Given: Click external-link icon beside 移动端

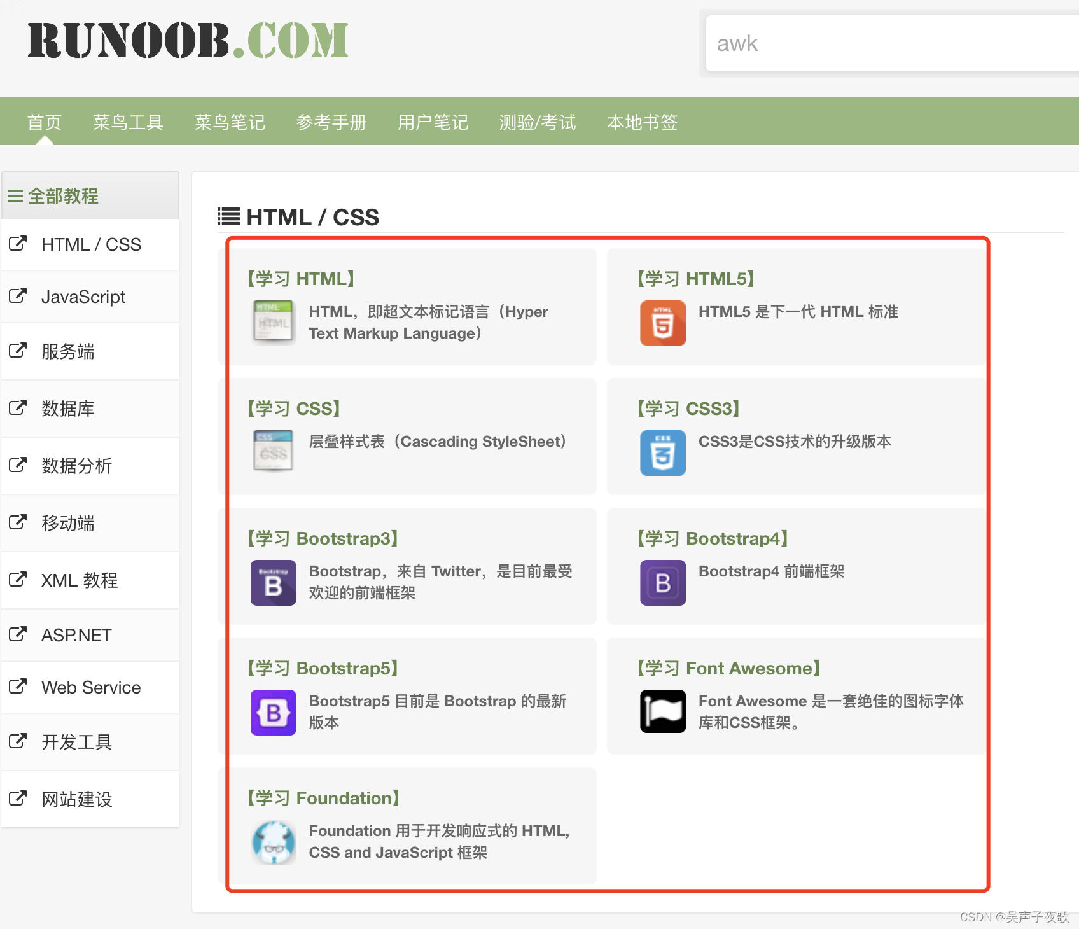Looking at the screenshot, I should [18, 522].
